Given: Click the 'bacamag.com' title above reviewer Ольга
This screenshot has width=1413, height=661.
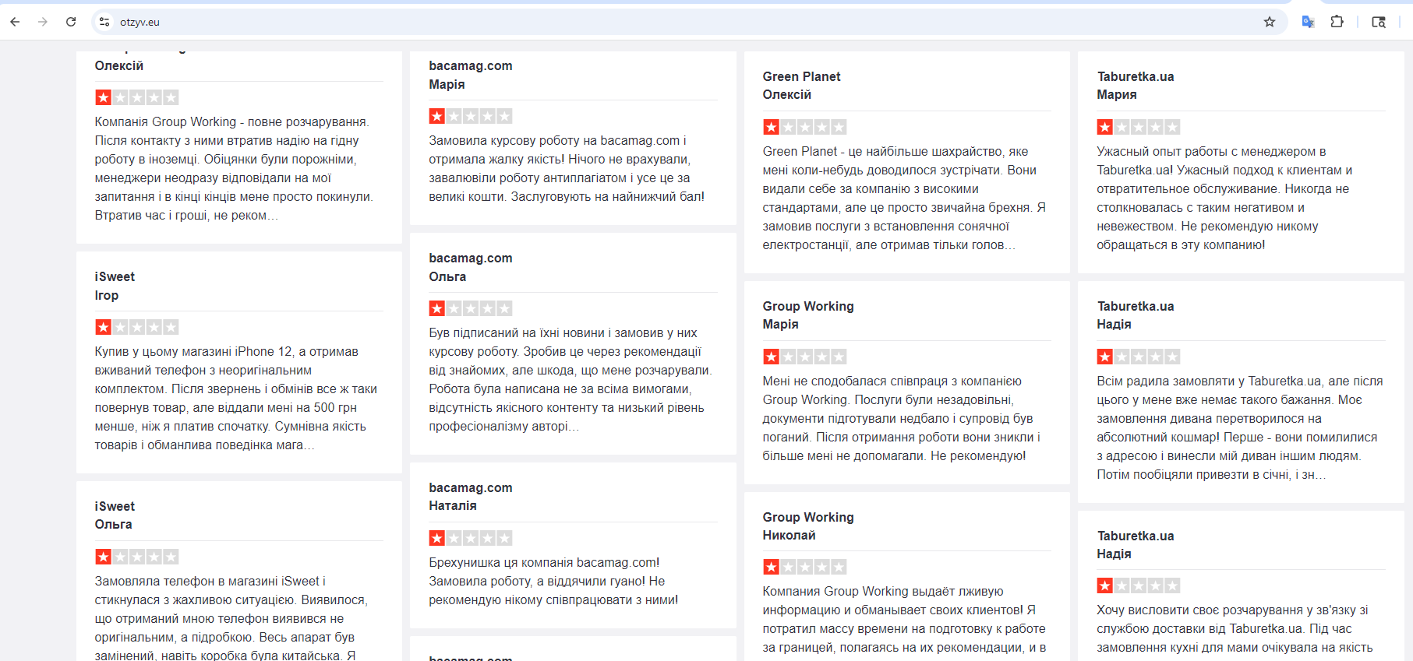Looking at the screenshot, I should point(471,258).
